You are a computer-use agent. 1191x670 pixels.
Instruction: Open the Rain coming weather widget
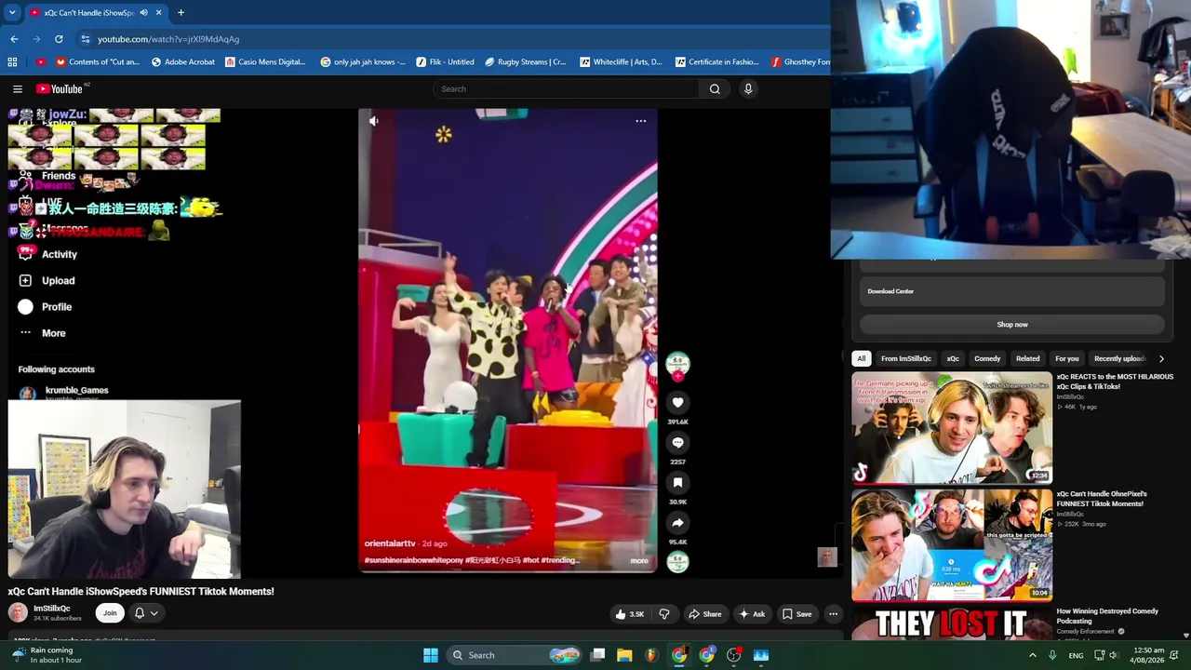click(x=47, y=655)
